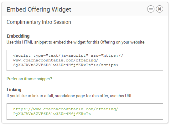This screenshot has height=126, width=171.
Task: Place cursor on script type="text/javascript" line
Action: (x=51, y=56)
